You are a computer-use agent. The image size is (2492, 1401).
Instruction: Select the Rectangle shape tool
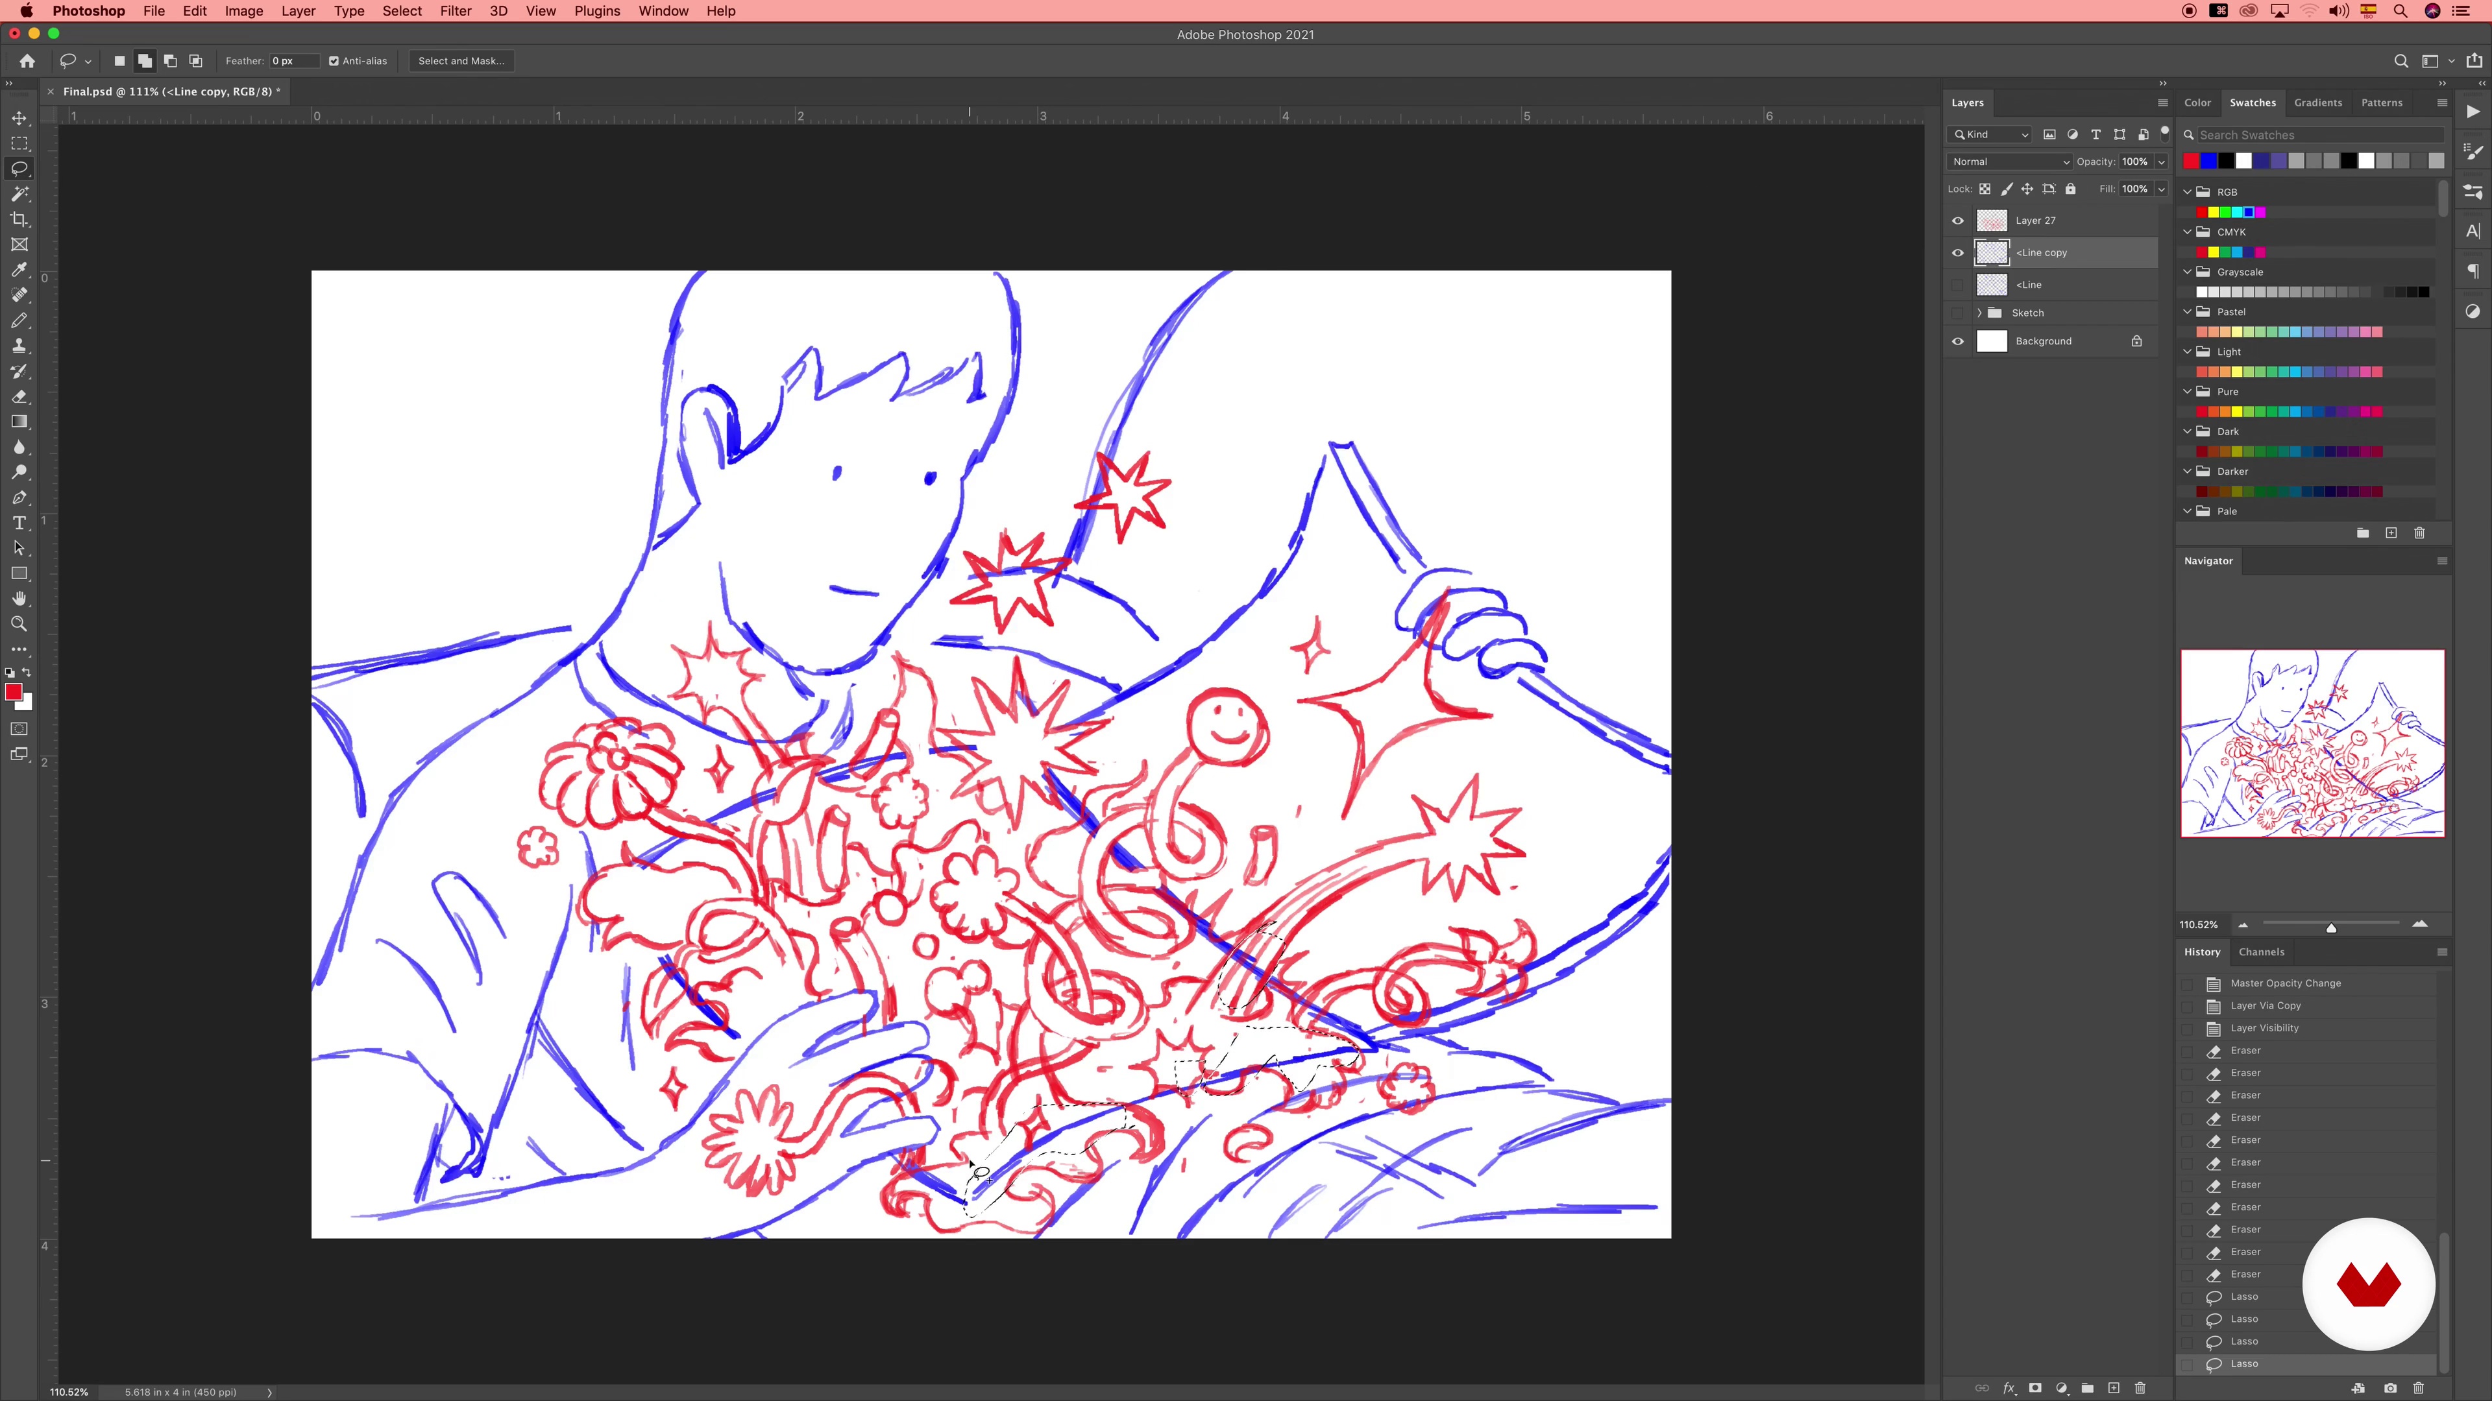click(x=19, y=573)
